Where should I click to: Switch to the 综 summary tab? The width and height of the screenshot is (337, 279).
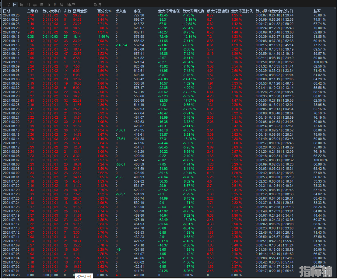[x=8, y=5]
